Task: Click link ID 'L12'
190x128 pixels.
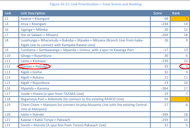Action: [x=7, y=67]
